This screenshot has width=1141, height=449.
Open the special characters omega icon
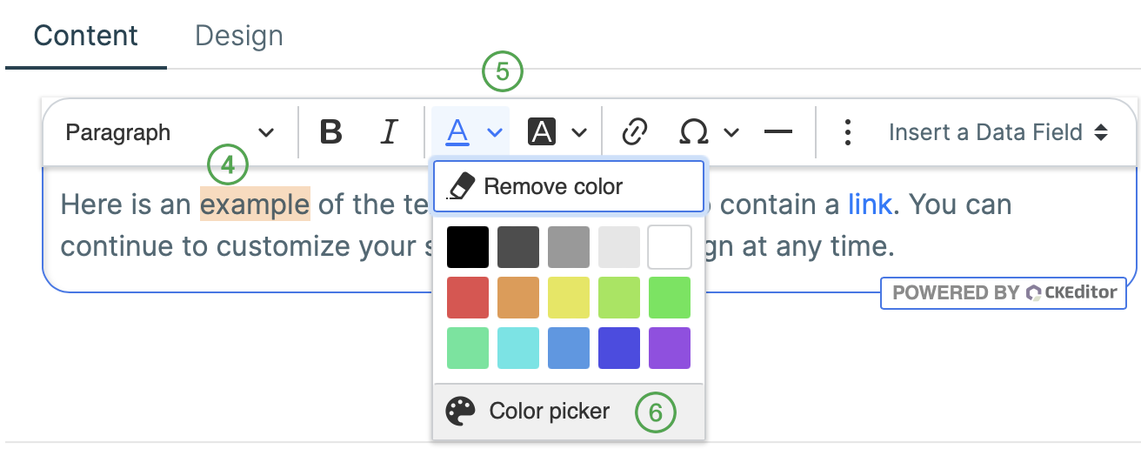[693, 132]
